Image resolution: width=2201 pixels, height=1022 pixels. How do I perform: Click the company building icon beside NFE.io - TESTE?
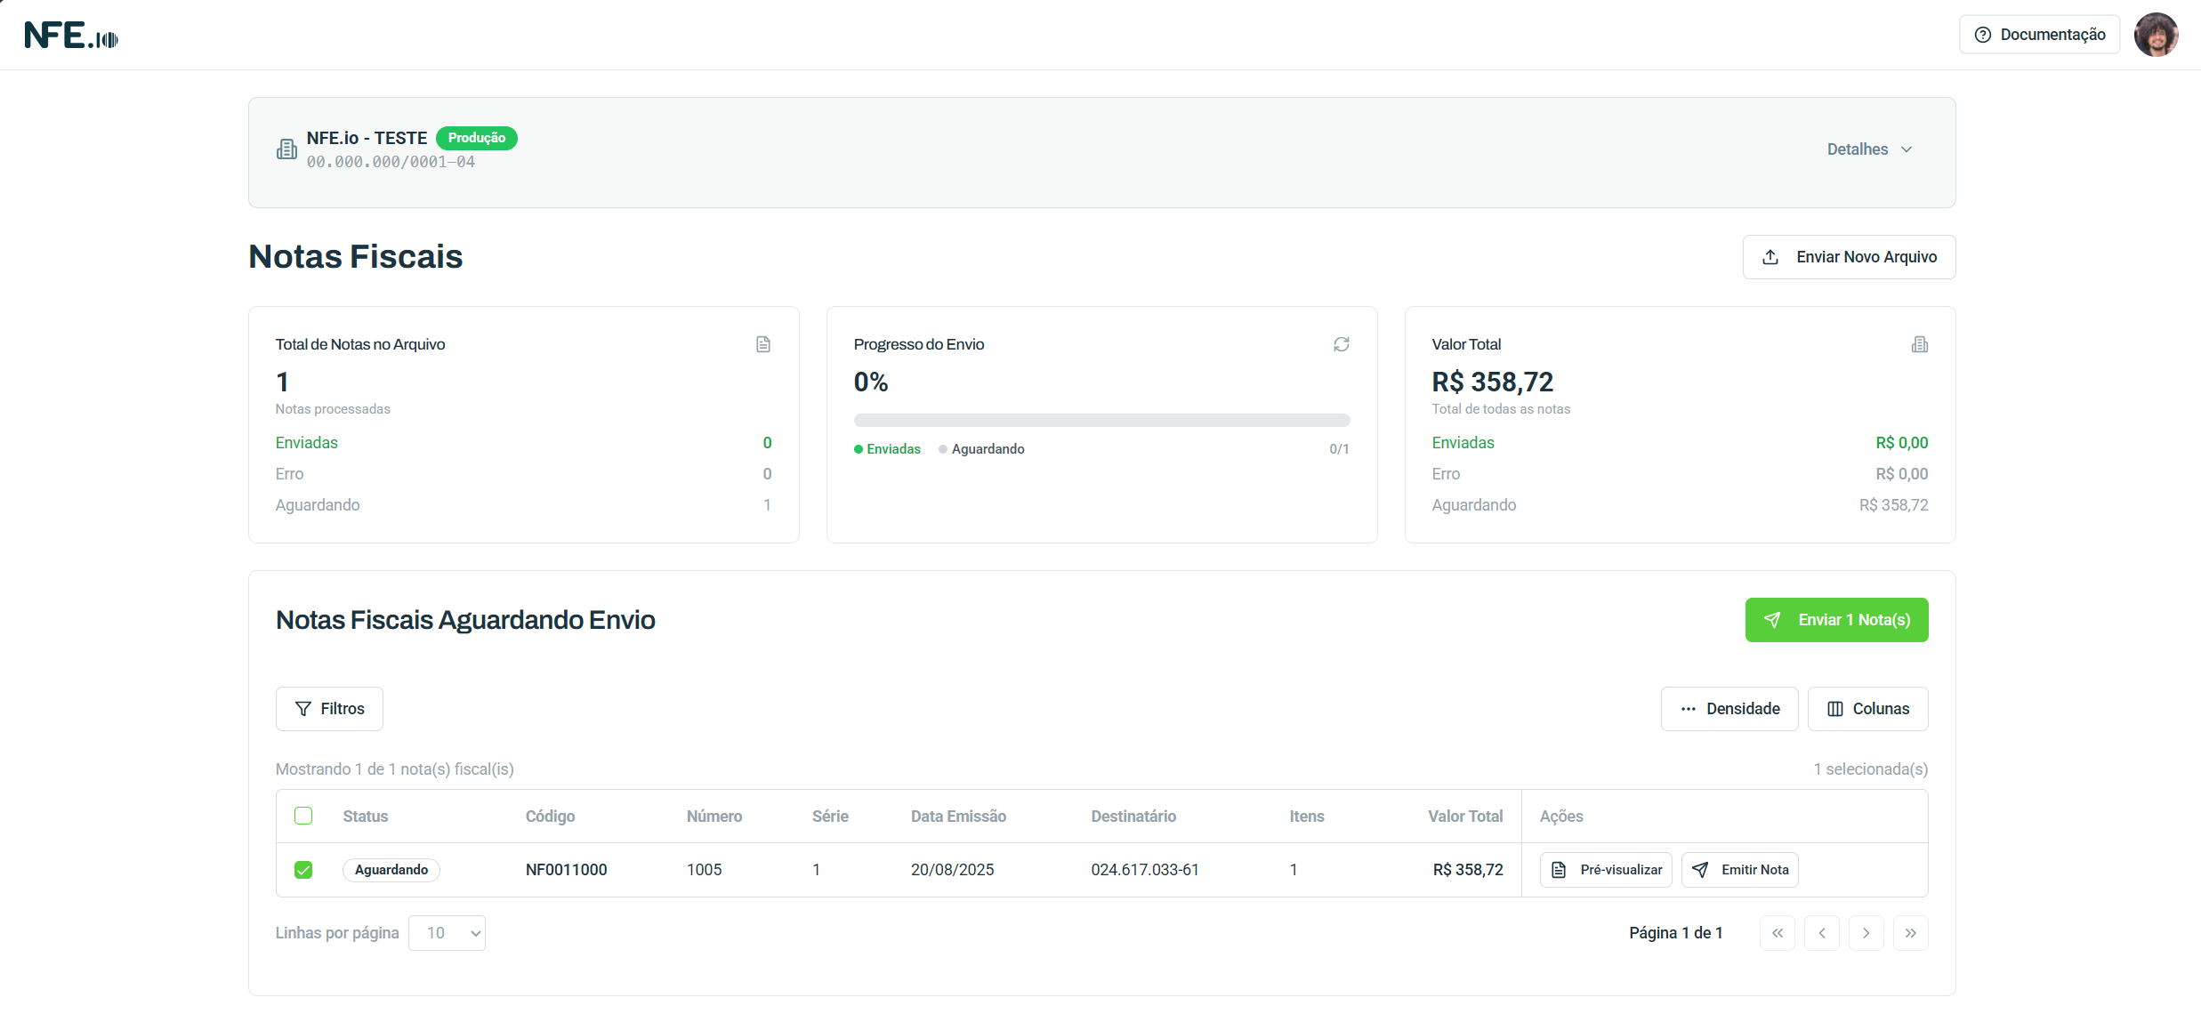[286, 149]
